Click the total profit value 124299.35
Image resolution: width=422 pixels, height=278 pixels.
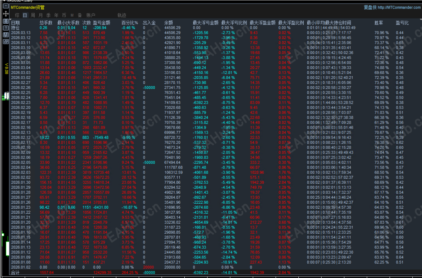click(x=102, y=273)
